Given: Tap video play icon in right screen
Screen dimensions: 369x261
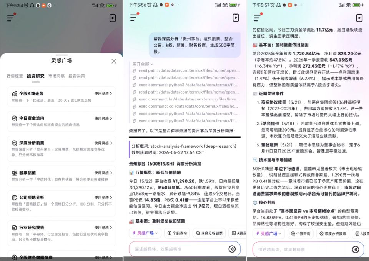Looking at the screenshot, I should (359, 18).
